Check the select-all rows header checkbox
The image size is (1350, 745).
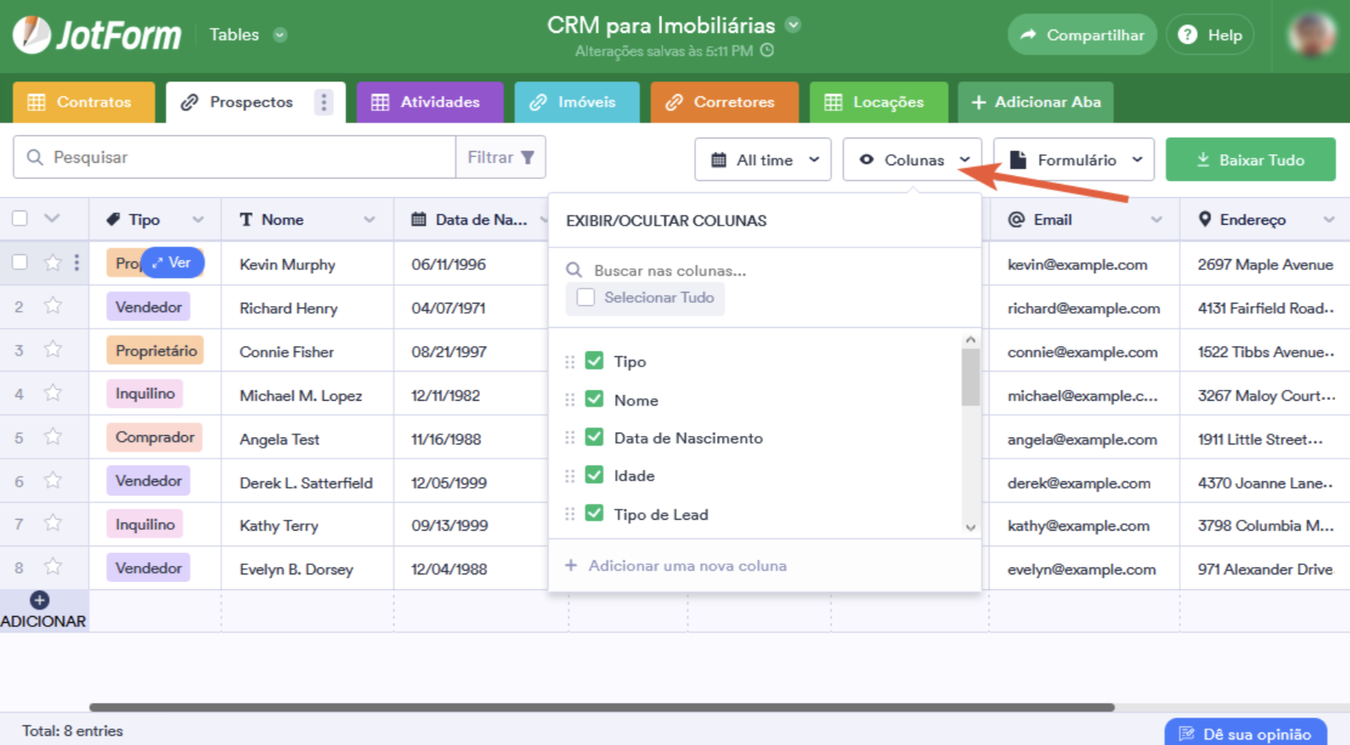pos(20,218)
